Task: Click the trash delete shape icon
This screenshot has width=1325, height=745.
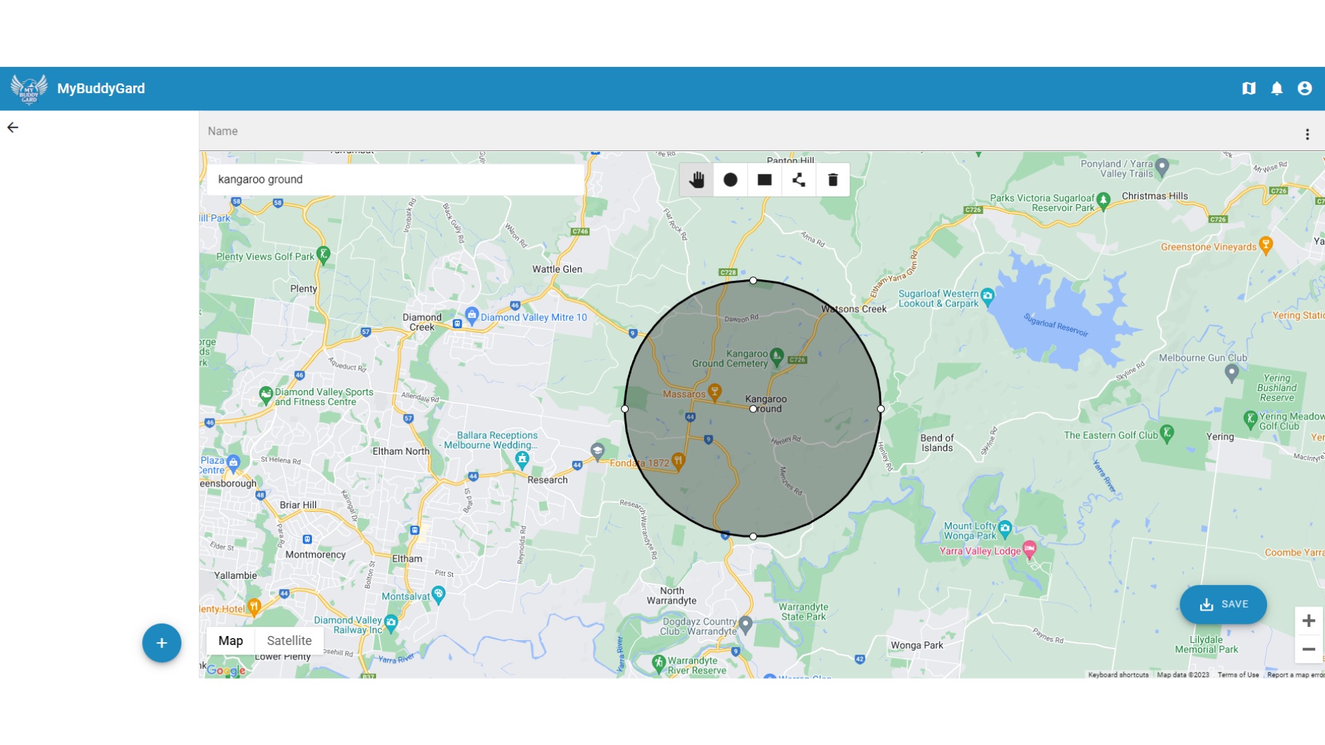Action: [833, 180]
